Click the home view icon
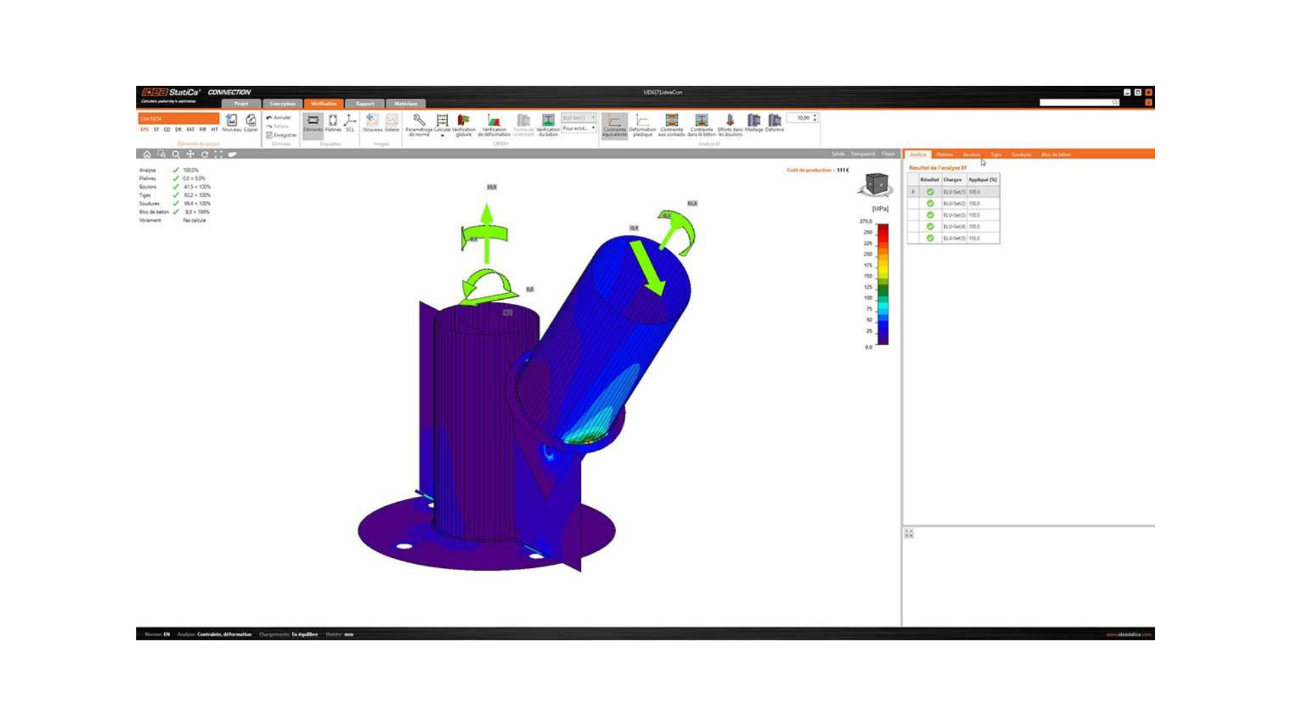The height and width of the screenshot is (726, 1291). (147, 154)
